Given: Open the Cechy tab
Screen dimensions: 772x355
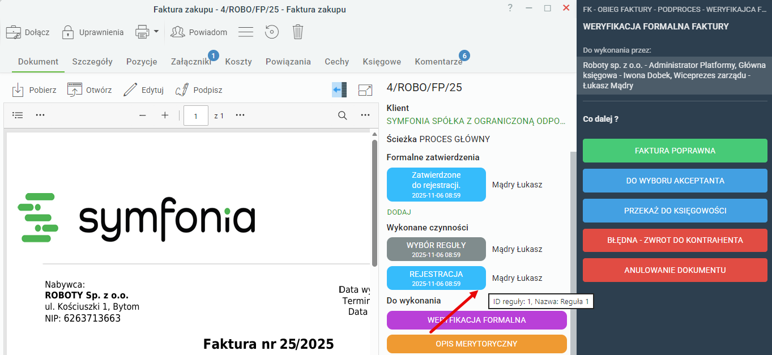Looking at the screenshot, I should (337, 62).
